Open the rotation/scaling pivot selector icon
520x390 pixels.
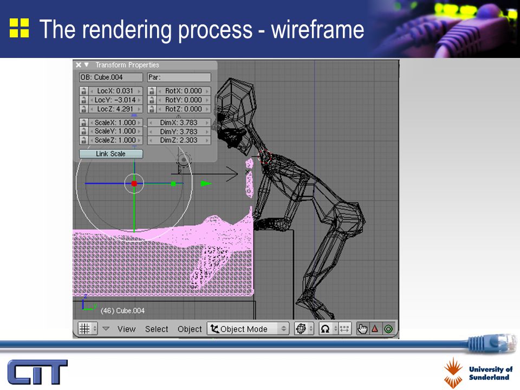pos(326,329)
